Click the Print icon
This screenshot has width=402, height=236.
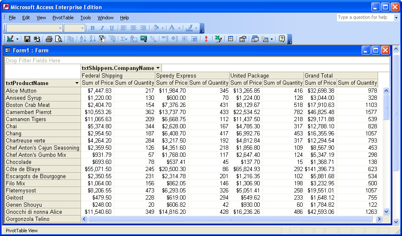49,39
